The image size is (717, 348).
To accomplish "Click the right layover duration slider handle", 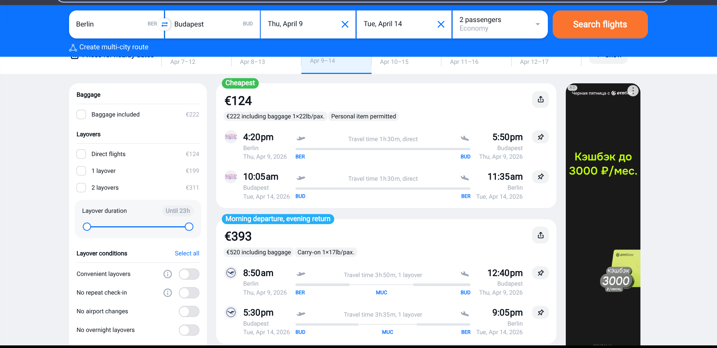I will click(x=189, y=227).
